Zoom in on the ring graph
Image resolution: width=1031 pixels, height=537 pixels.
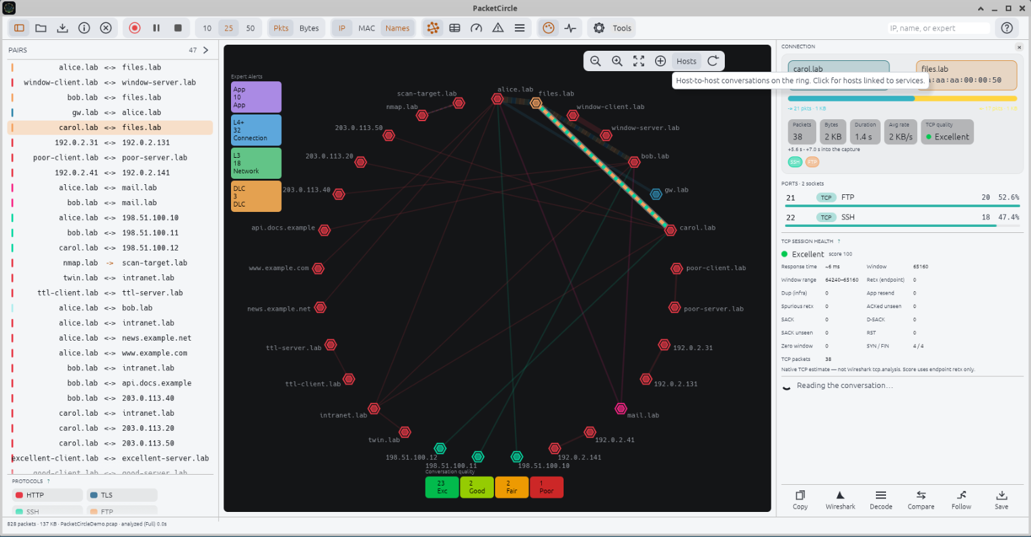pyautogui.click(x=617, y=61)
